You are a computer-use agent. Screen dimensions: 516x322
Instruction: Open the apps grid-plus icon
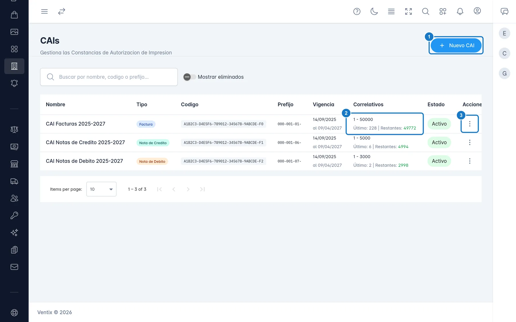click(443, 11)
